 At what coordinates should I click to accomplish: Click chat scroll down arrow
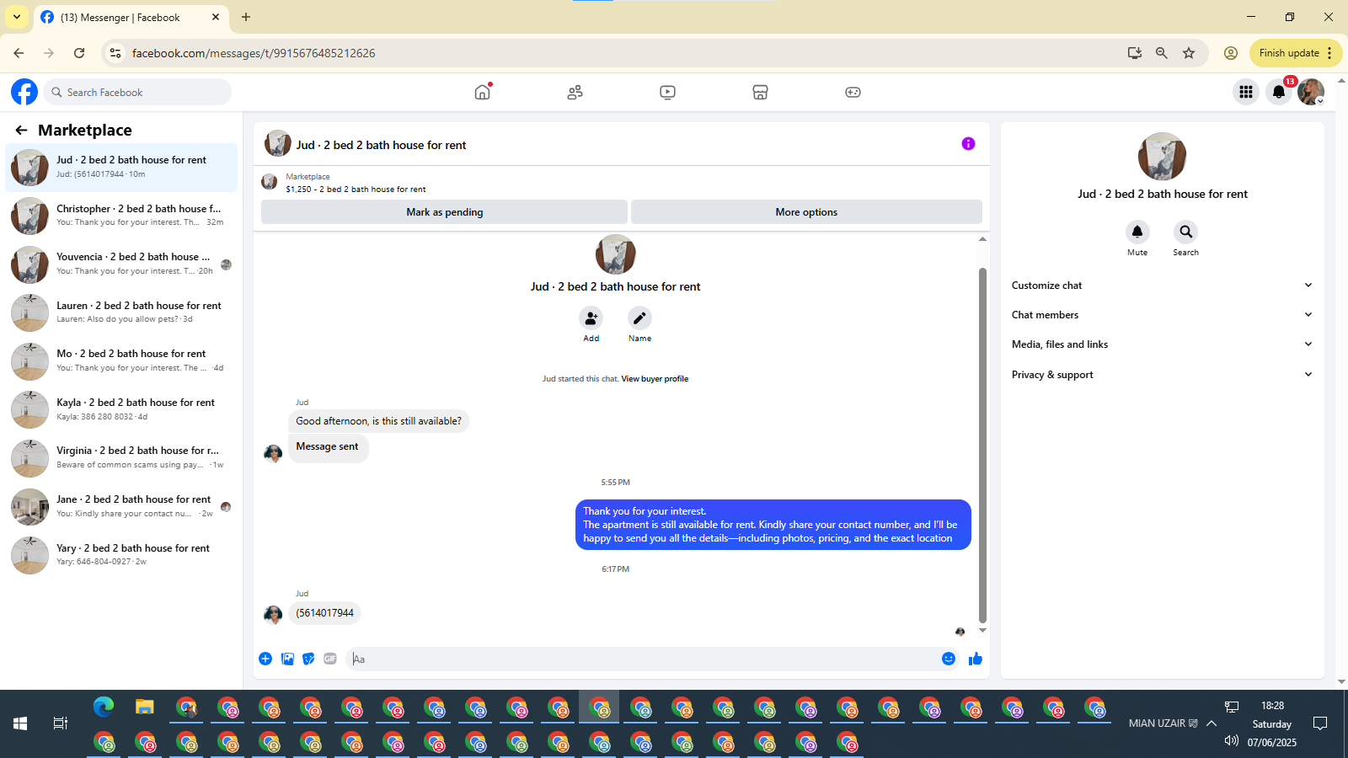pyautogui.click(x=982, y=630)
